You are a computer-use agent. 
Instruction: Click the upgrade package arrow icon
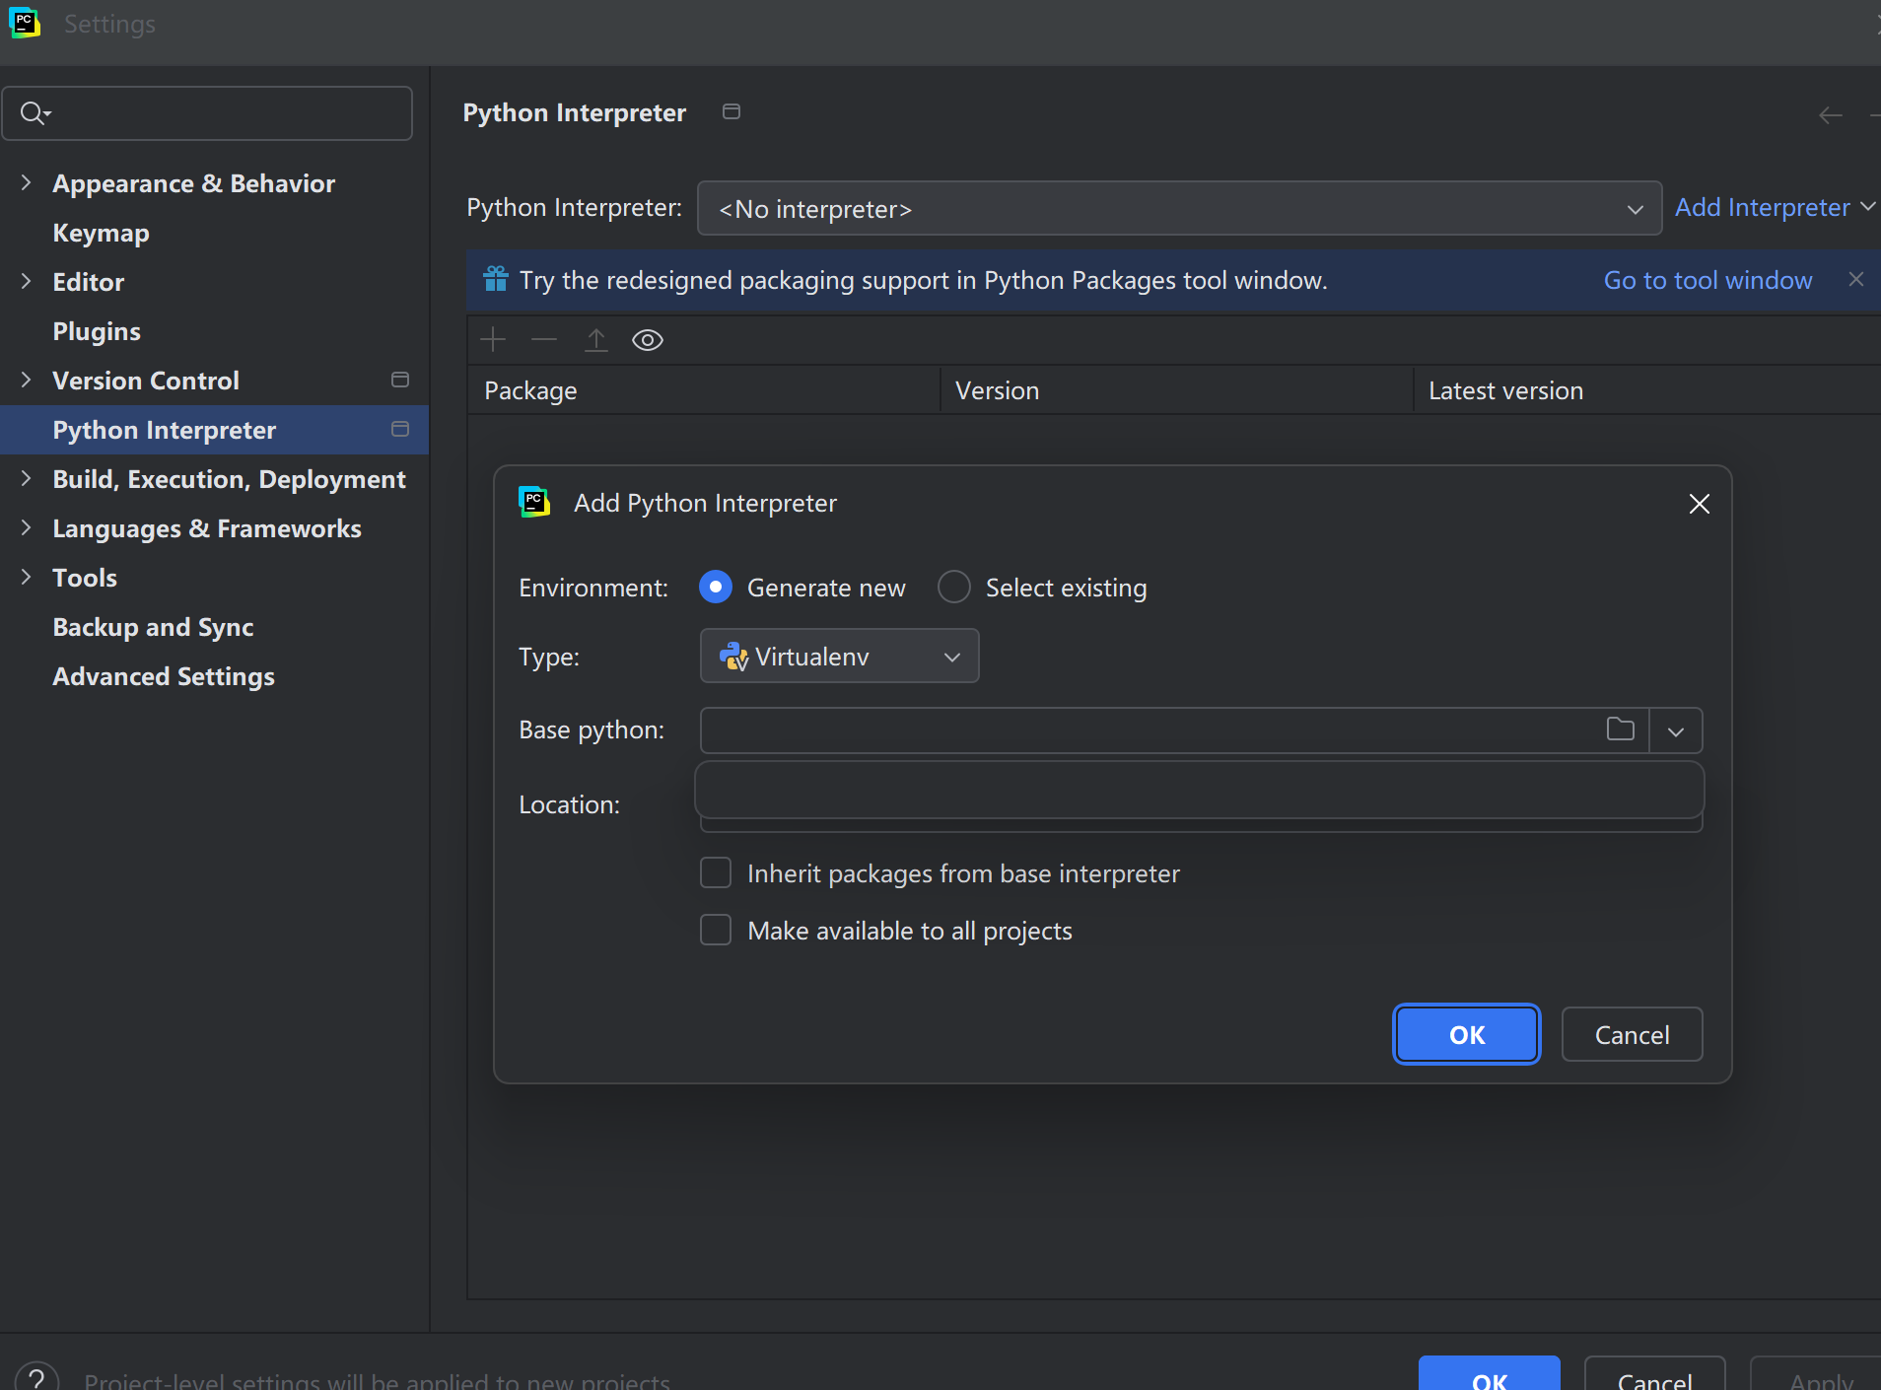pyautogui.click(x=596, y=340)
